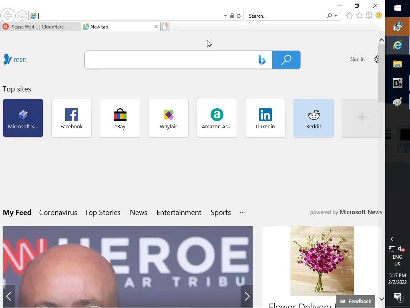
Task: Open the Windows Start button
Action: click(398, 8)
